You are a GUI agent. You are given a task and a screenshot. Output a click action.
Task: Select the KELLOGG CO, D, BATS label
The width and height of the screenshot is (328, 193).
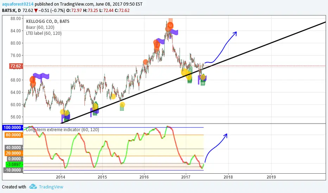point(48,21)
